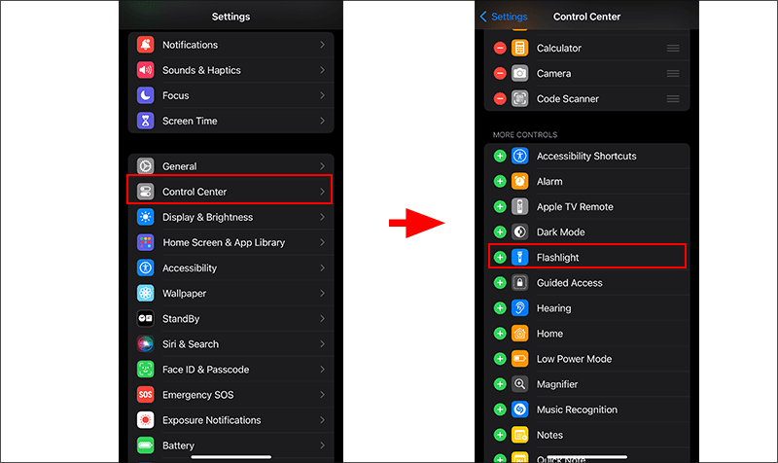This screenshot has height=463, width=778.
Task: Grab the Code Scanner reorder handle
Action: click(673, 99)
